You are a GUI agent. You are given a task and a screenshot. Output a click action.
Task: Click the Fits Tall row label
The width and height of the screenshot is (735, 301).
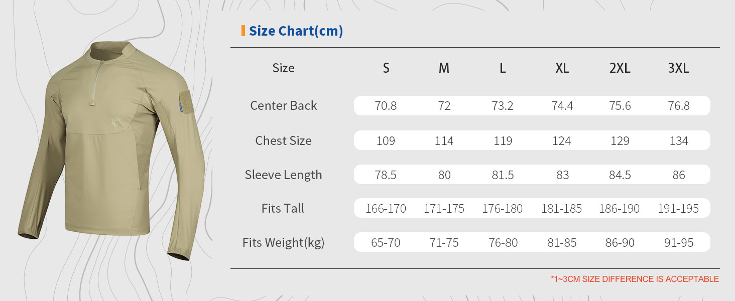click(283, 209)
